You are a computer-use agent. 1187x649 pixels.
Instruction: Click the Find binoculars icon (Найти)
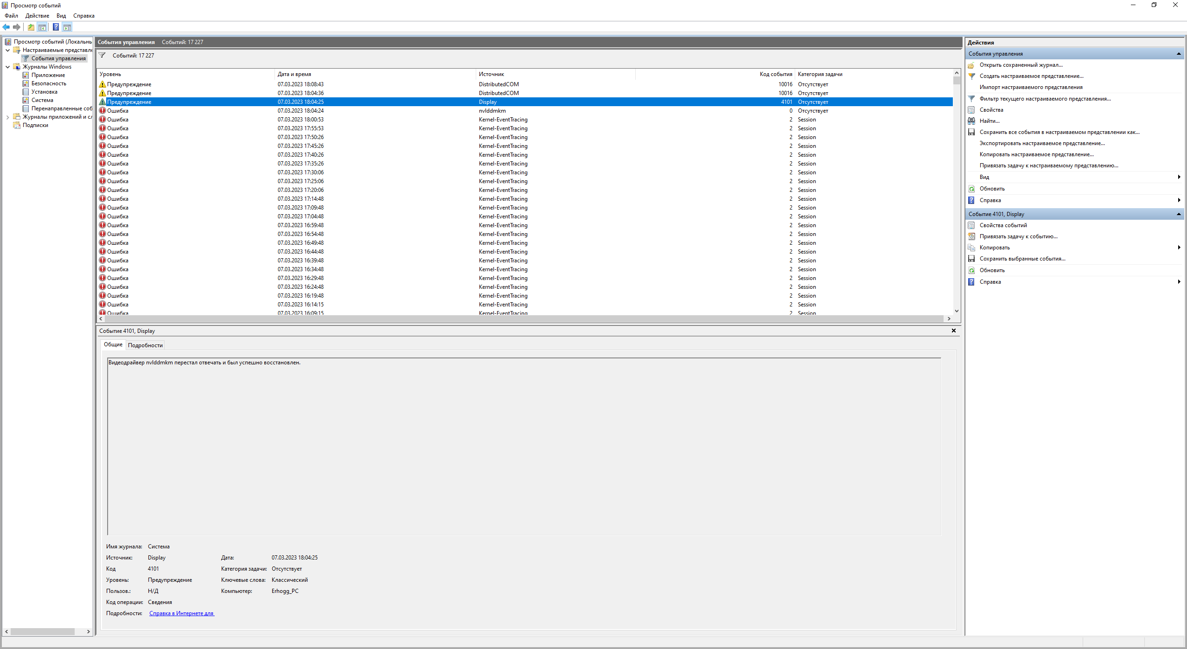pos(971,121)
